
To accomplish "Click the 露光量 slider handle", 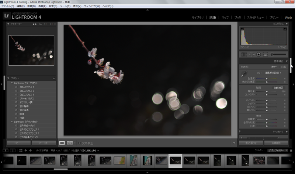I will click(x=267, y=91).
